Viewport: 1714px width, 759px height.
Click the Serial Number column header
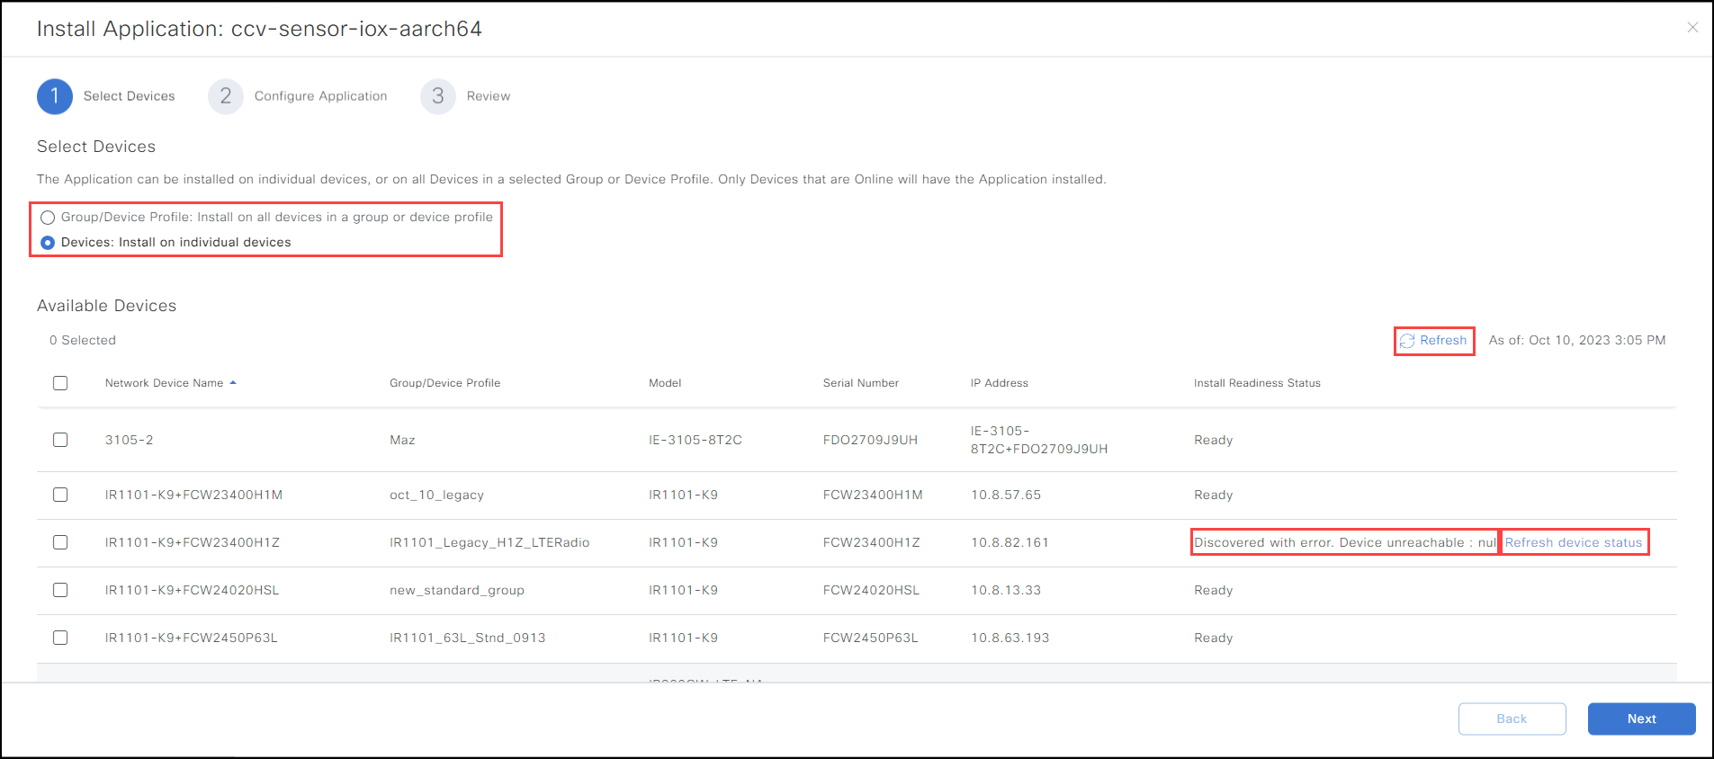click(860, 383)
